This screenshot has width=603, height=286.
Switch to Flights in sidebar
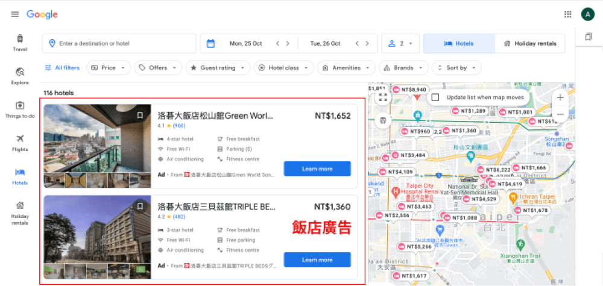pos(20,143)
